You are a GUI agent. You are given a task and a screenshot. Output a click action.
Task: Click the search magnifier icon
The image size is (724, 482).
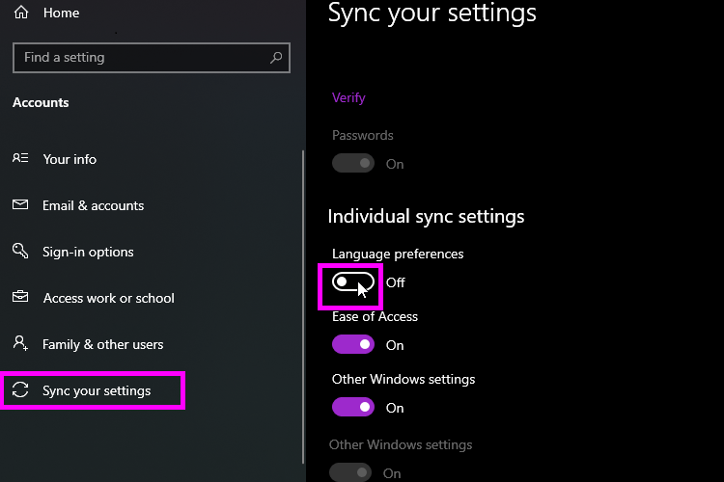pyautogui.click(x=276, y=58)
